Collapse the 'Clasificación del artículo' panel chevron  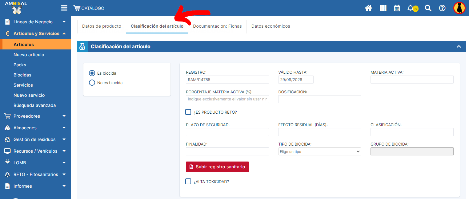459,47
